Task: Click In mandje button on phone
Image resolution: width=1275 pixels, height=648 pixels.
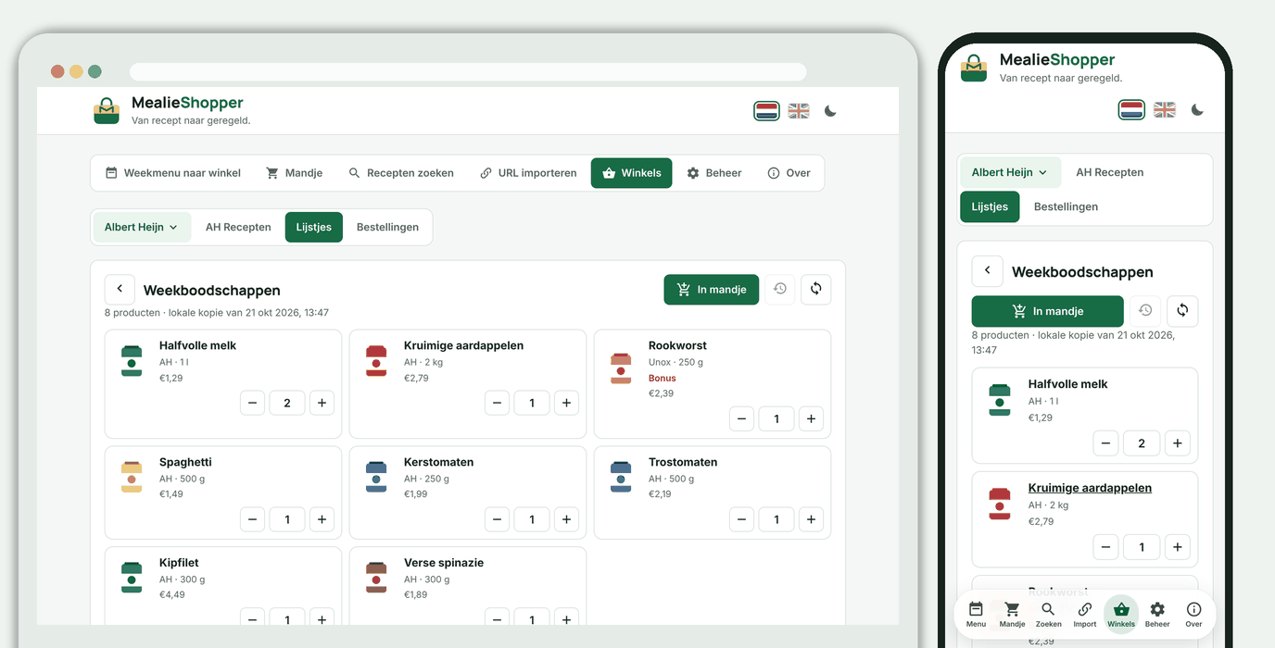Action: pos(1048,311)
